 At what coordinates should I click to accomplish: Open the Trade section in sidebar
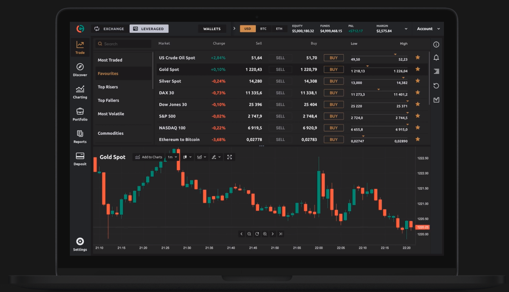[80, 48]
